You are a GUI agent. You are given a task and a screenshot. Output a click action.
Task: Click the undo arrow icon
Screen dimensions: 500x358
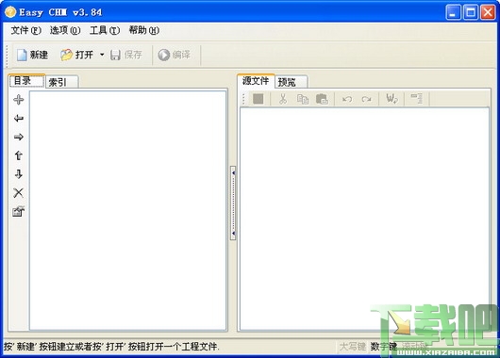tap(347, 99)
